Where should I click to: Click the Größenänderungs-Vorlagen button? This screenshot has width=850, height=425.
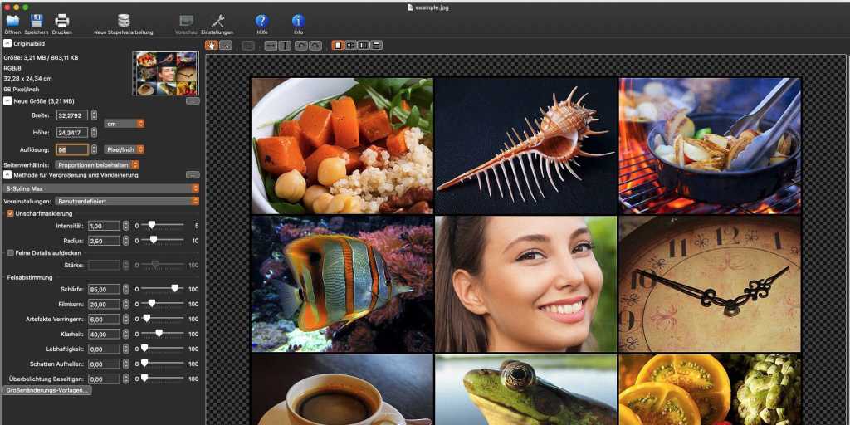click(x=47, y=390)
